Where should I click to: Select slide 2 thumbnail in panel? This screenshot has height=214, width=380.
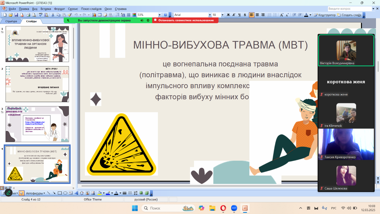tap(37, 84)
